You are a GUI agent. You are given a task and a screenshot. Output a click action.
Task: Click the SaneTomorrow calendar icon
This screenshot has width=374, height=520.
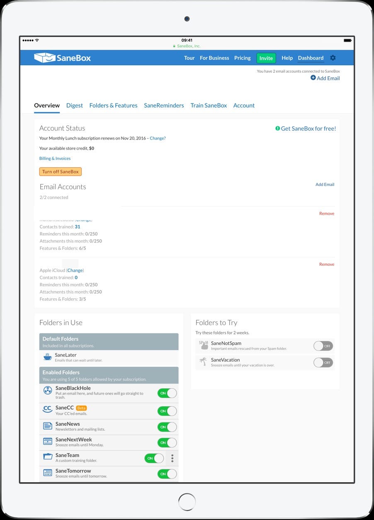(x=48, y=473)
